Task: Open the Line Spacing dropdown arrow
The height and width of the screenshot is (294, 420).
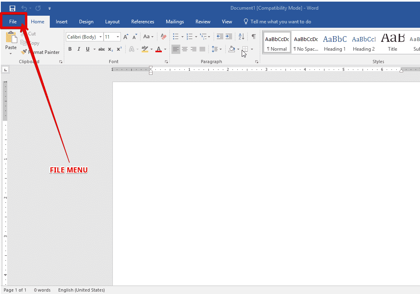Action: 221,49
